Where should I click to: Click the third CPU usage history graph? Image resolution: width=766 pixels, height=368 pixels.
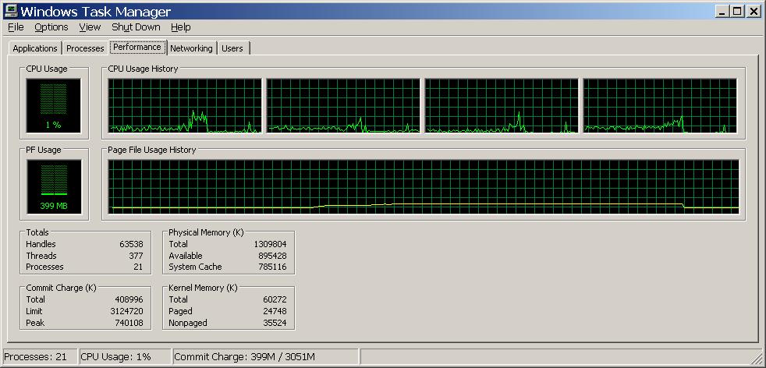click(x=502, y=105)
